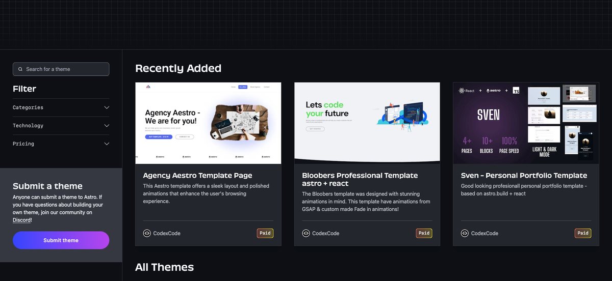
Task: Click the Bloobers template description text
Action: click(366, 202)
